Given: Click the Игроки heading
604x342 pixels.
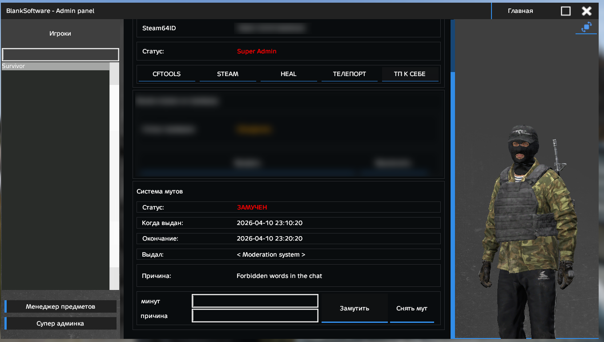Looking at the screenshot, I should (x=60, y=33).
